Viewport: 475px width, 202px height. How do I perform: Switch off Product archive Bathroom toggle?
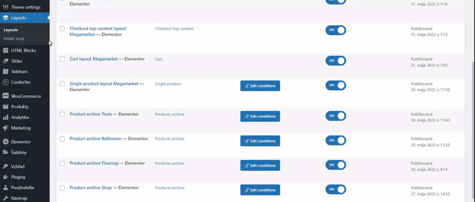336,140
